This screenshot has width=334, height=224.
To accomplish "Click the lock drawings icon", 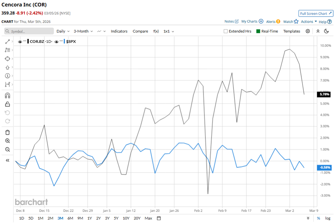I will click(7, 104).
